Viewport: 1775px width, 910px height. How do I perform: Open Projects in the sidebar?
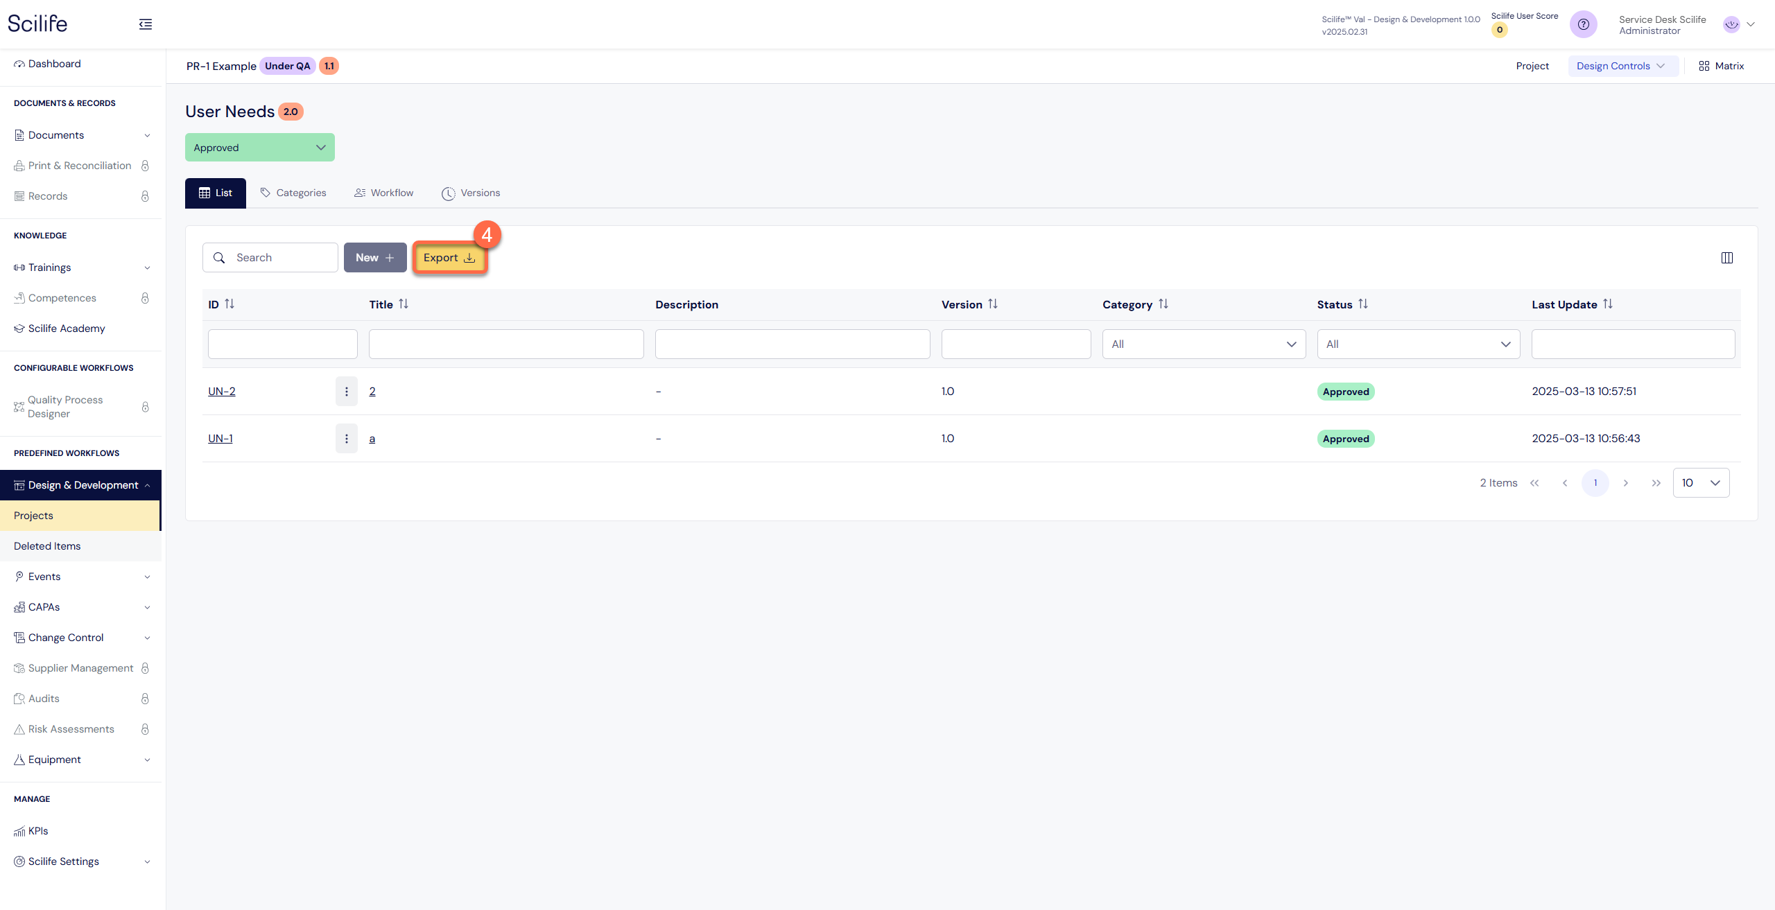[x=80, y=516]
